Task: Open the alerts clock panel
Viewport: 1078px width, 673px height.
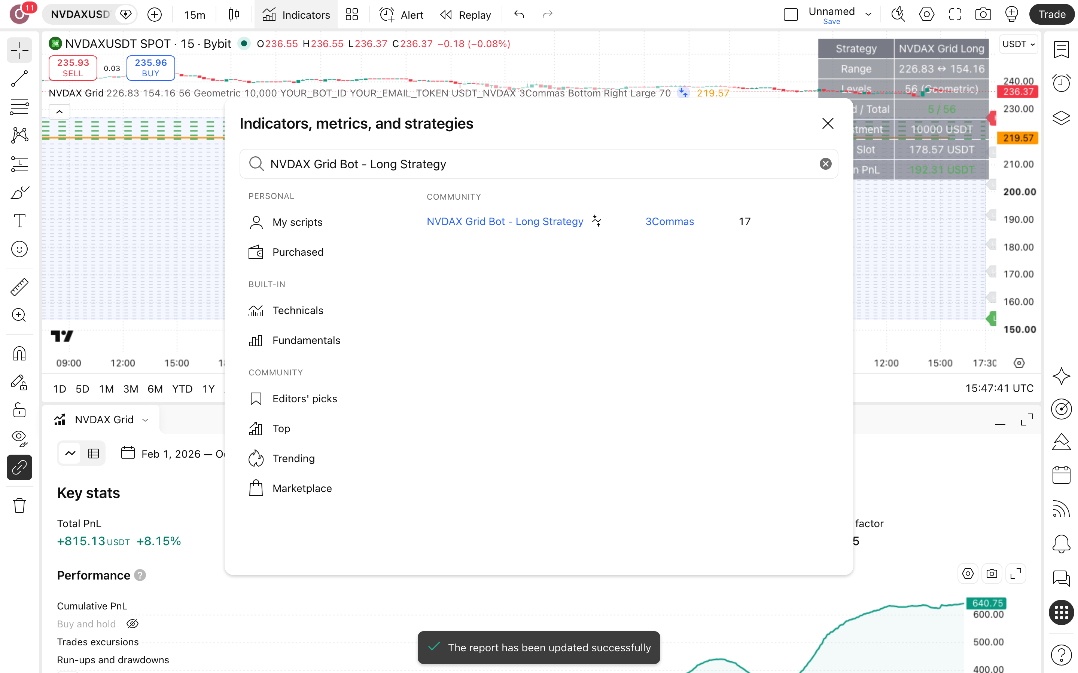Action: (x=1061, y=83)
